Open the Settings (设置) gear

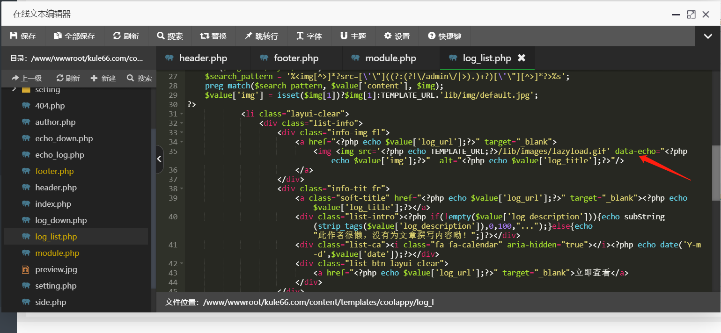click(x=397, y=36)
